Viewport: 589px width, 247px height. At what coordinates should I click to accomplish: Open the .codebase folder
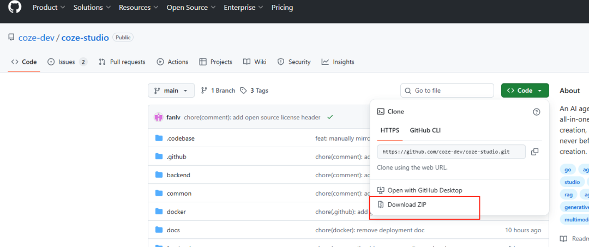(x=181, y=138)
